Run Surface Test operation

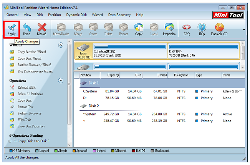click(25, 107)
